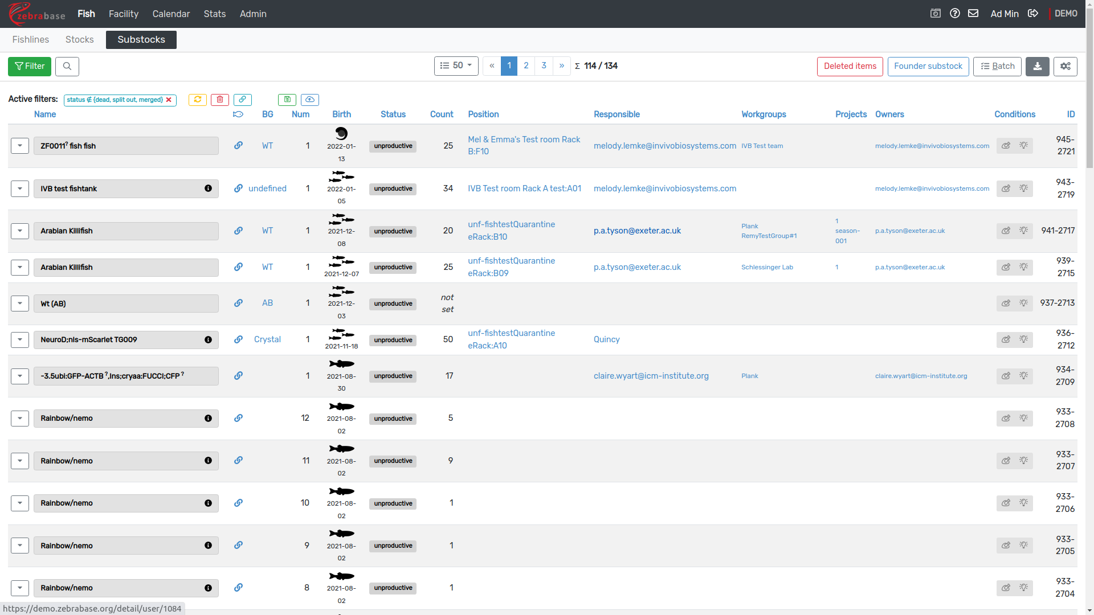This screenshot has width=1094, height=615.
Task: Open the settings gears button
Action: click(1065, 67)
